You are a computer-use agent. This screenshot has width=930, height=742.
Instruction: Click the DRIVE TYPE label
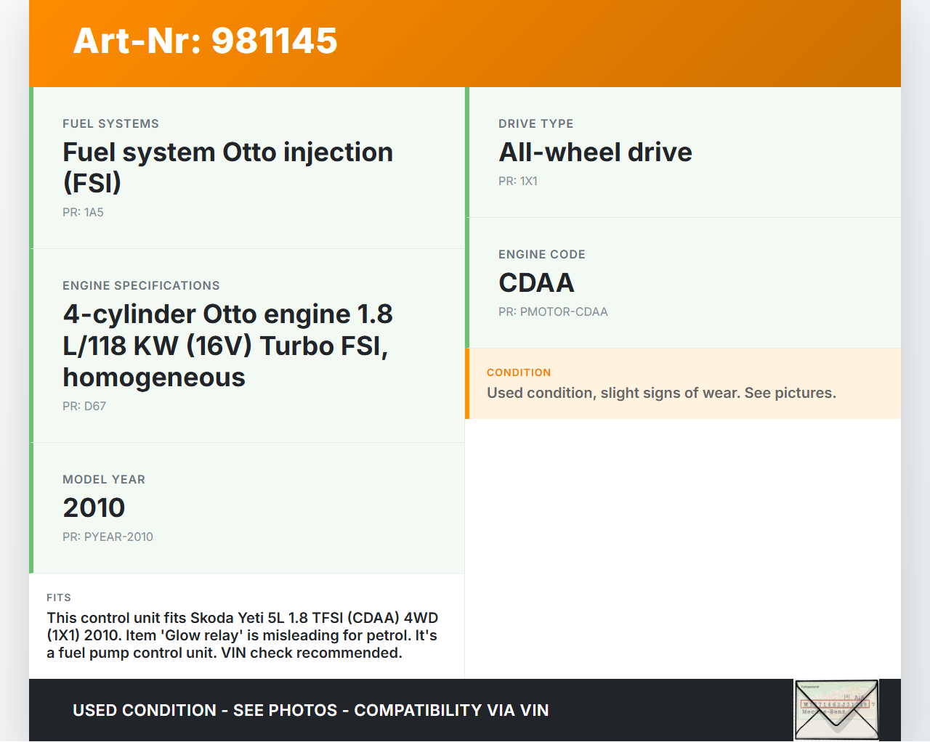[x=535, y=123]
